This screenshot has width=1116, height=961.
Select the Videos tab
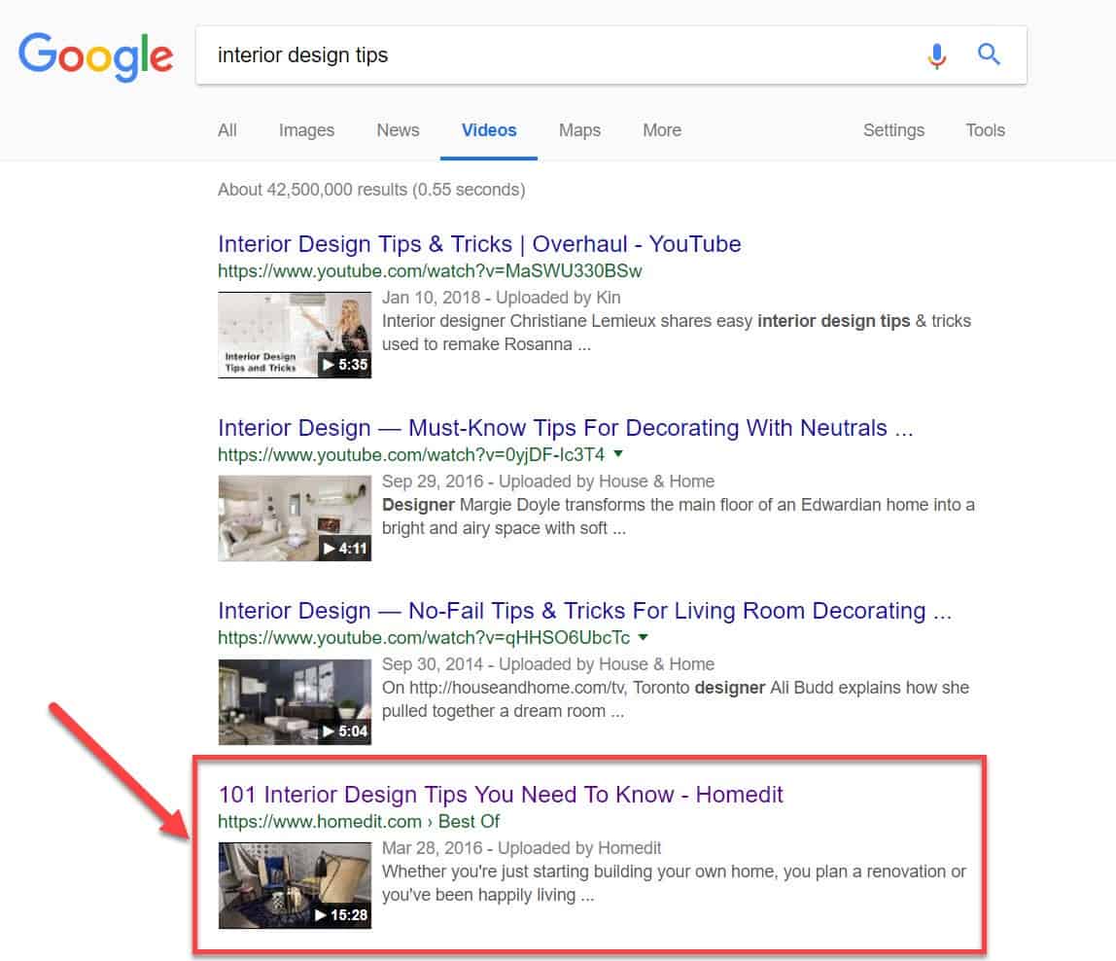click(489, 130)
